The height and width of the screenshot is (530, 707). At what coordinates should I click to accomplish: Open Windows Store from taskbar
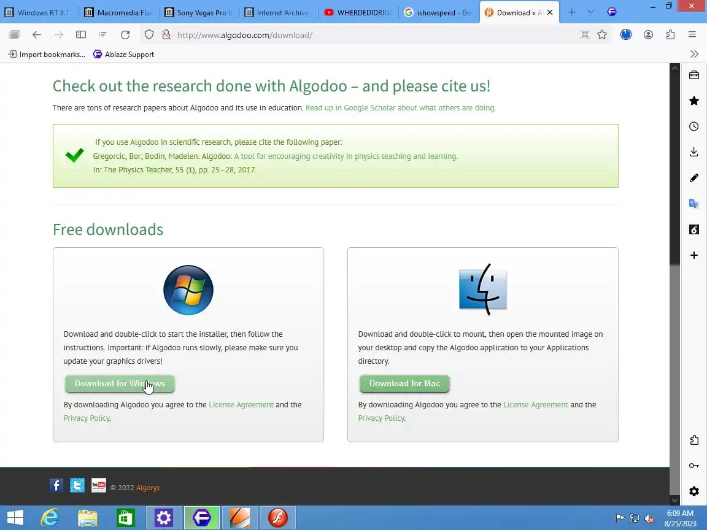point(125,517)
